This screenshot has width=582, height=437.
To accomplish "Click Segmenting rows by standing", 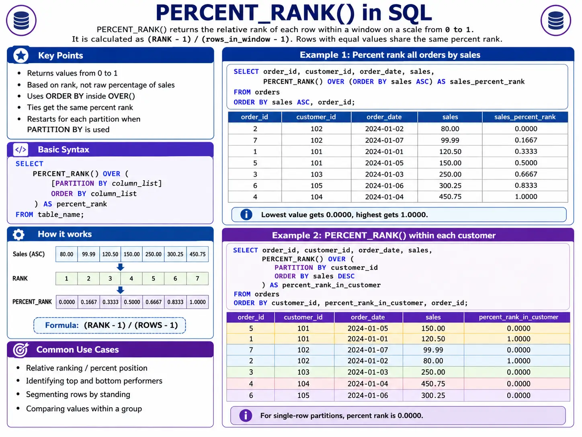I will point(78,394).
